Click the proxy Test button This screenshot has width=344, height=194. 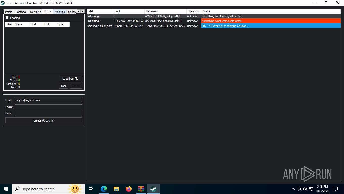pyautogui.click(x=63, y=86)
